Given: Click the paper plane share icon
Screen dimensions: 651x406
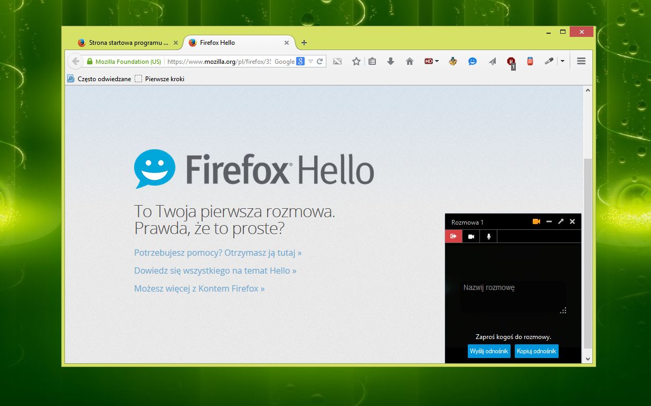Looking at the screenshot, I should (x=492, y=61).
